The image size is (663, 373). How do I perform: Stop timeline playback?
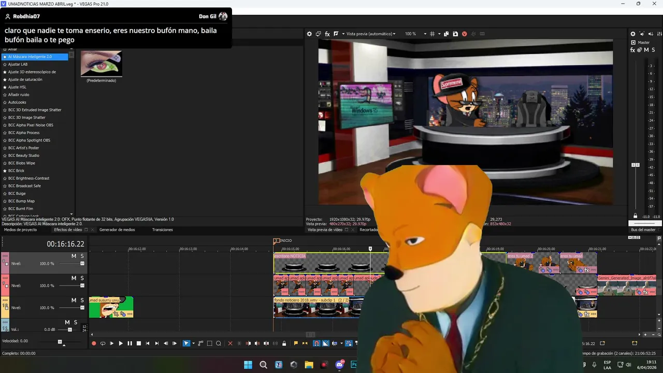click(x=138, y=343)
